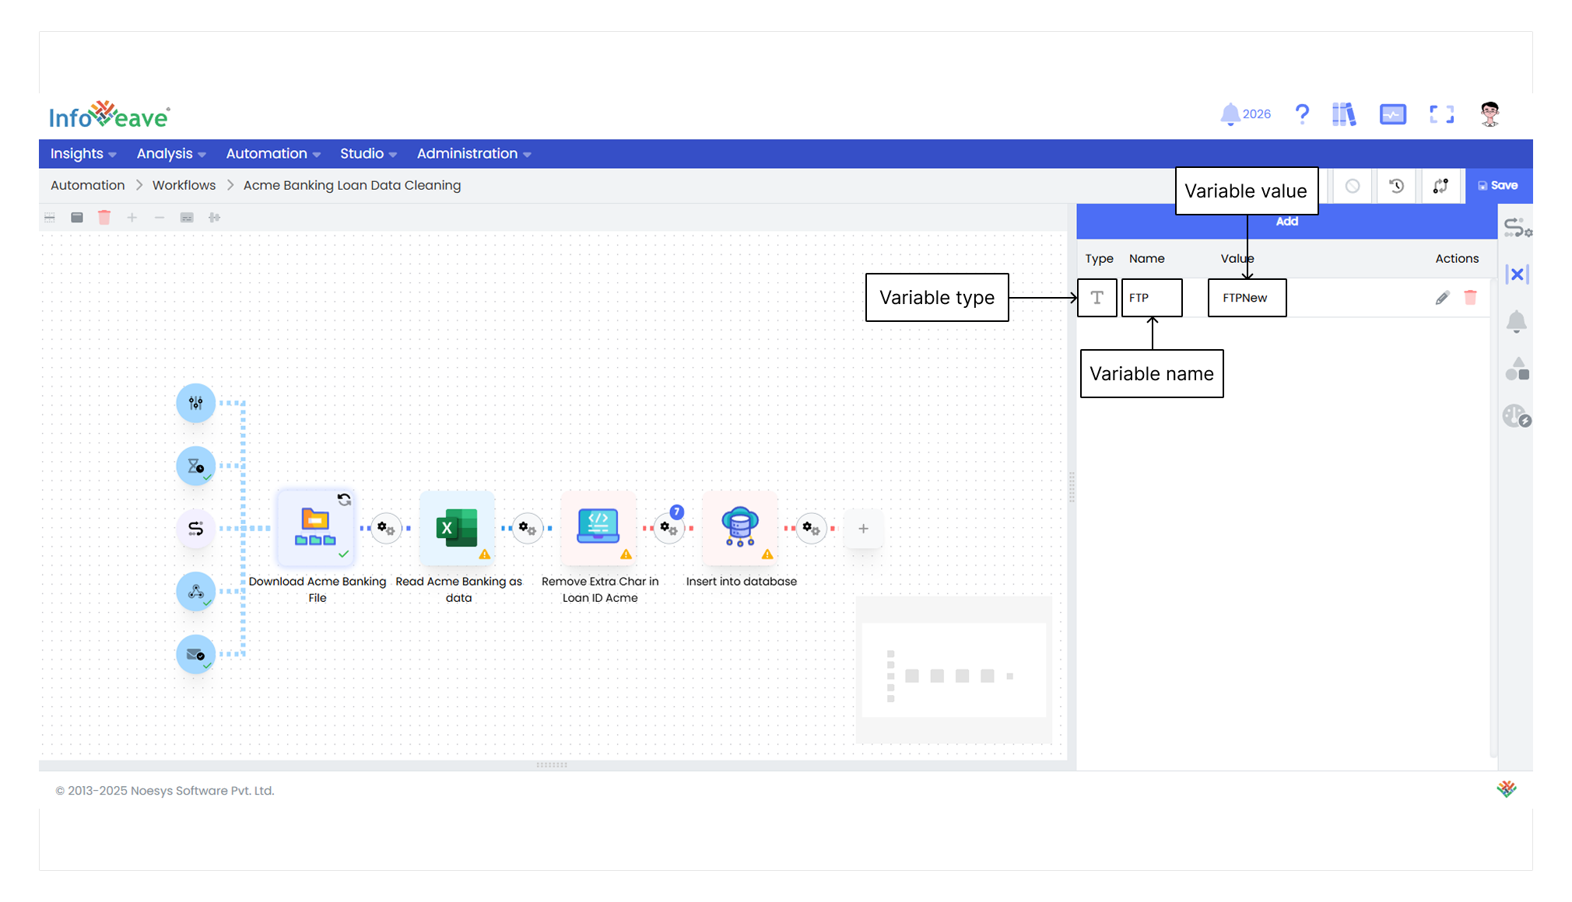The width and height of the screenshot is (1572, 902).
Task: Edit the FTP variable with pencil icon
Action: point(1442,298)
